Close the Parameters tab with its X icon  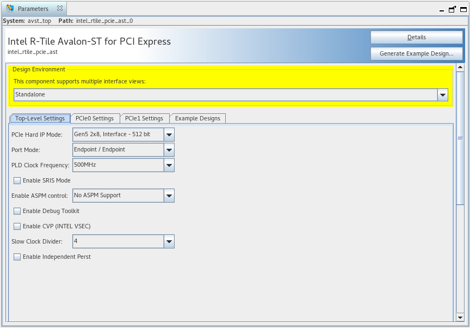[60, 8]
